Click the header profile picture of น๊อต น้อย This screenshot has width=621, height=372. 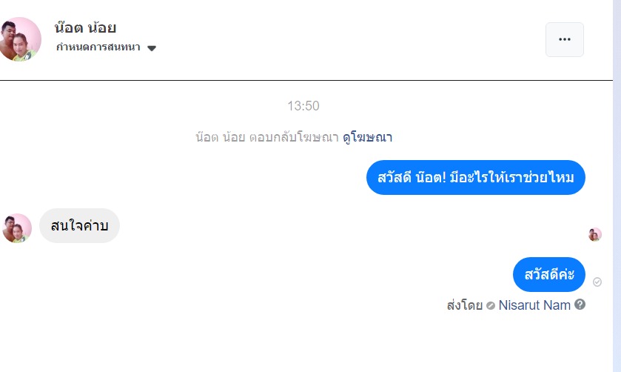[20, 39]
